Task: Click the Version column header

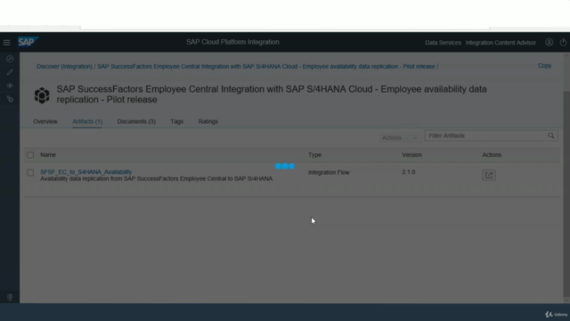Action: pos(411,154)
